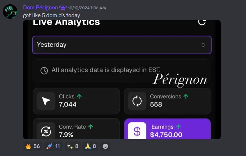Viewport: 246px width, 156px height.
Task: Toggle the champagne bottle reaction with 8
Action: [73, 146]
